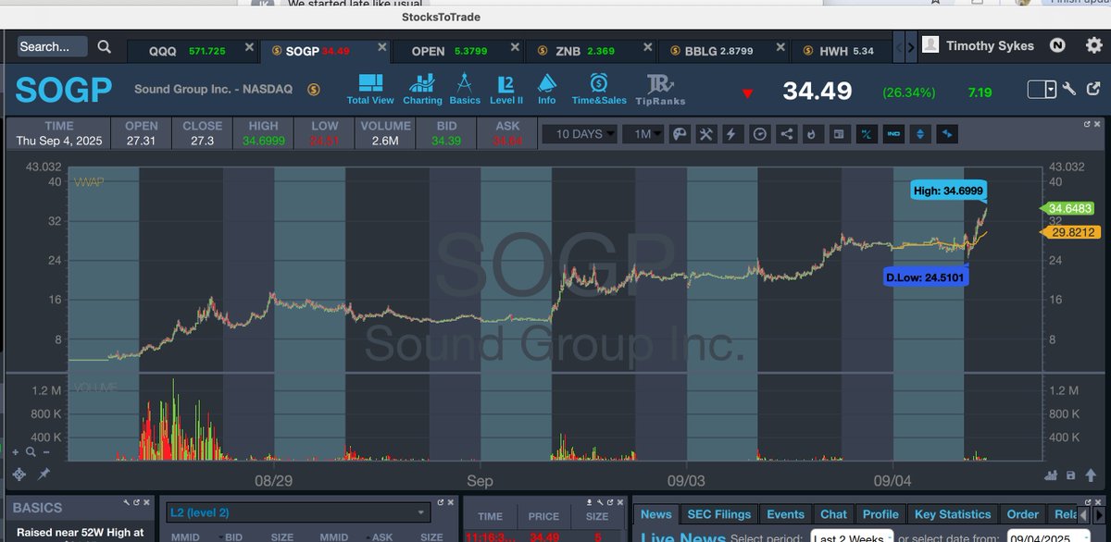Click the upload arrow icon under chart

click(x=1092, y=475)
